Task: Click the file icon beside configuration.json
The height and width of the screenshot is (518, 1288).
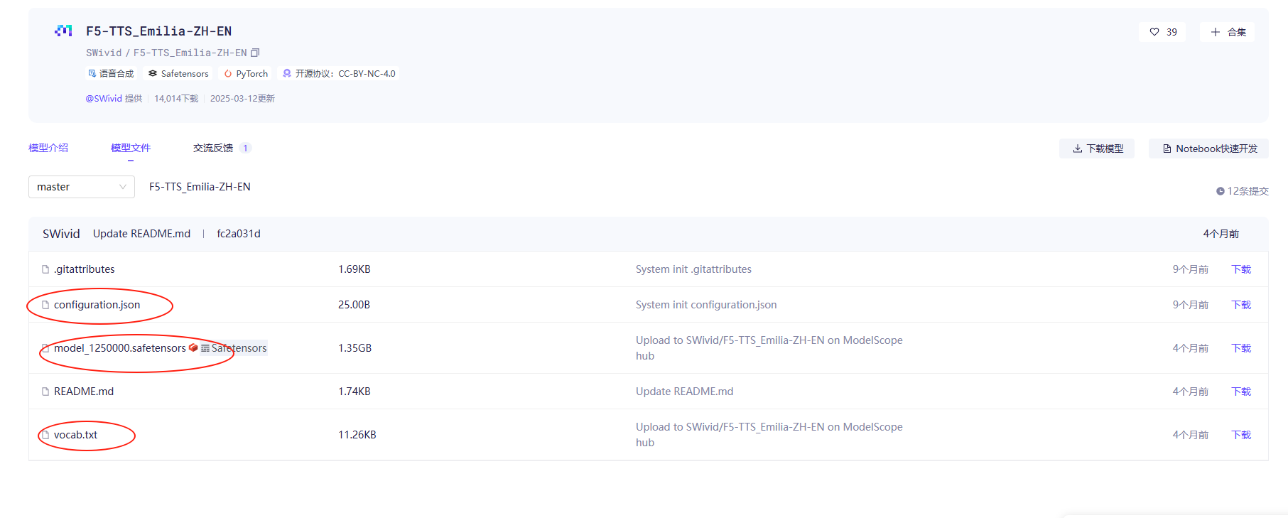Action: pyautogui.click(x=45, y=305)
